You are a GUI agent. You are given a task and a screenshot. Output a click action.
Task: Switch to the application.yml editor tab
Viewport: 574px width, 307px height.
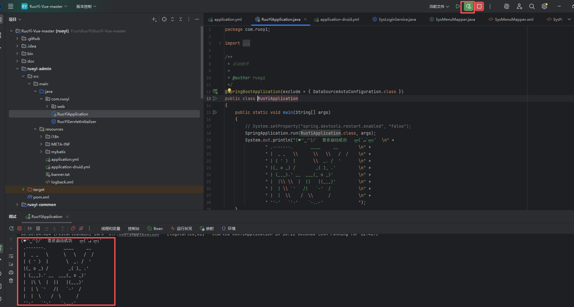[x=225, y=19]
